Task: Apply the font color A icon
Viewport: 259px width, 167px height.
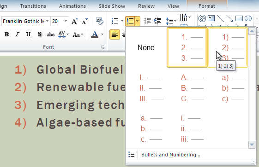Action: click(95, 35)
